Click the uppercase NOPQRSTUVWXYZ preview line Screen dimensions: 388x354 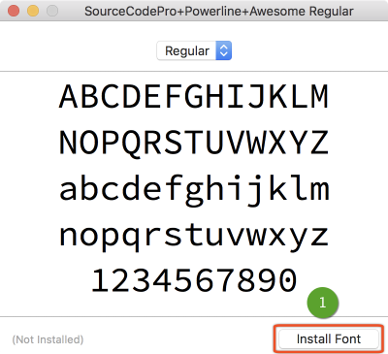click(194, 144)
